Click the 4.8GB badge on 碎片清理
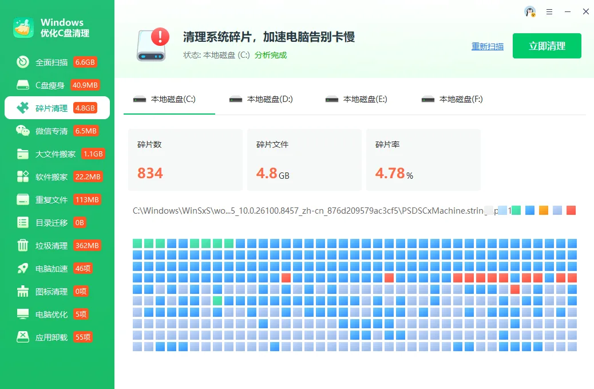Image resolution: width=594 pixels, height=389 pixels. point(85,108)
